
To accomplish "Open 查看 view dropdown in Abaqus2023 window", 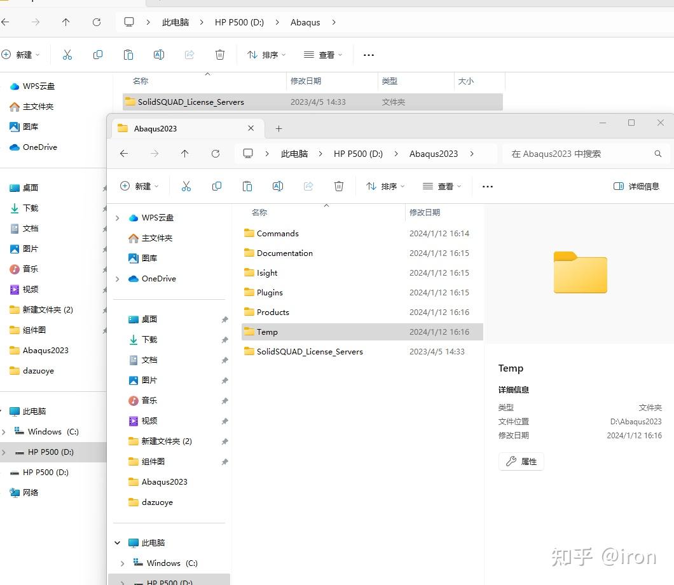I will pos(442,186).
